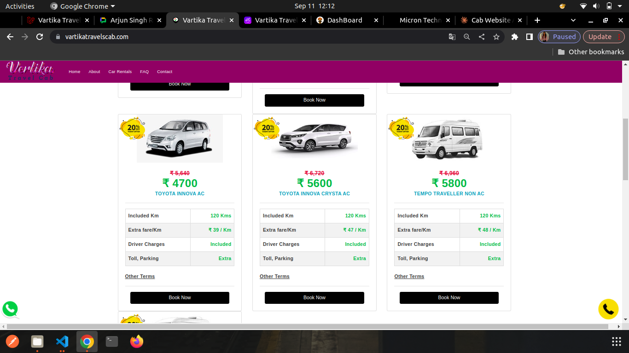Switch to the DashBoard tab
This screenshot has width=629, height=353.
click(x=344, y=20)
